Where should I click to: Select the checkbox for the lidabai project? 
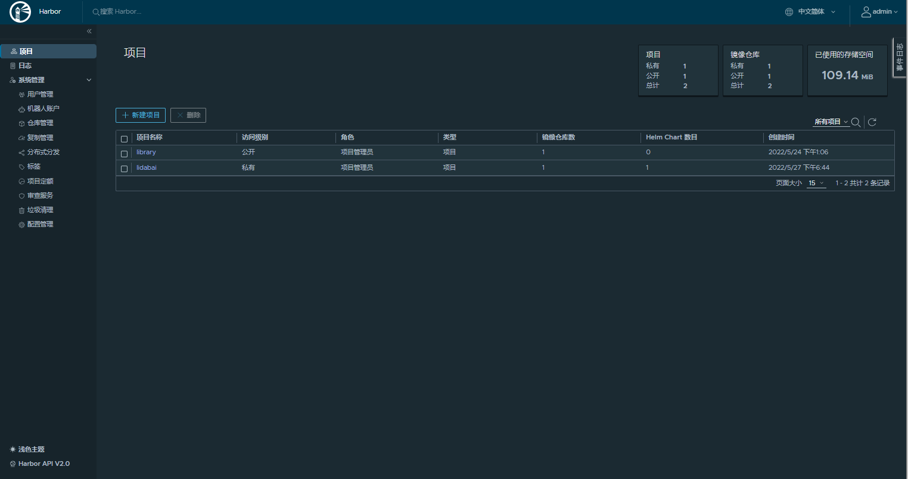pyautogui.click(x=125, y=169)
